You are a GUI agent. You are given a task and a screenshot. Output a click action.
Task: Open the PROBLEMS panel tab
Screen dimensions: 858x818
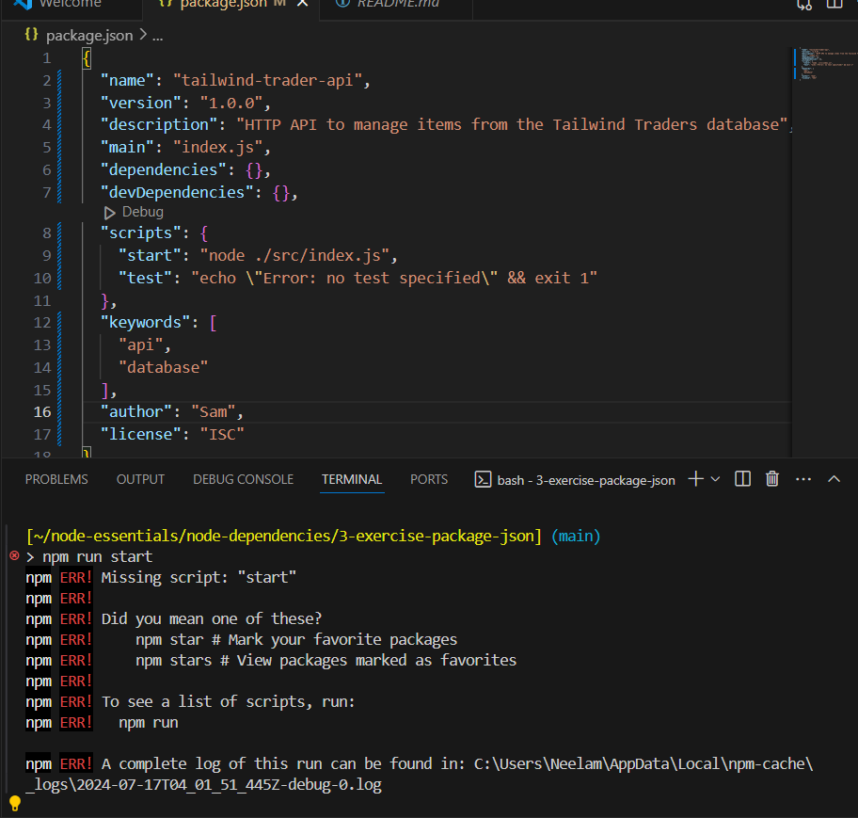(56, 480)
